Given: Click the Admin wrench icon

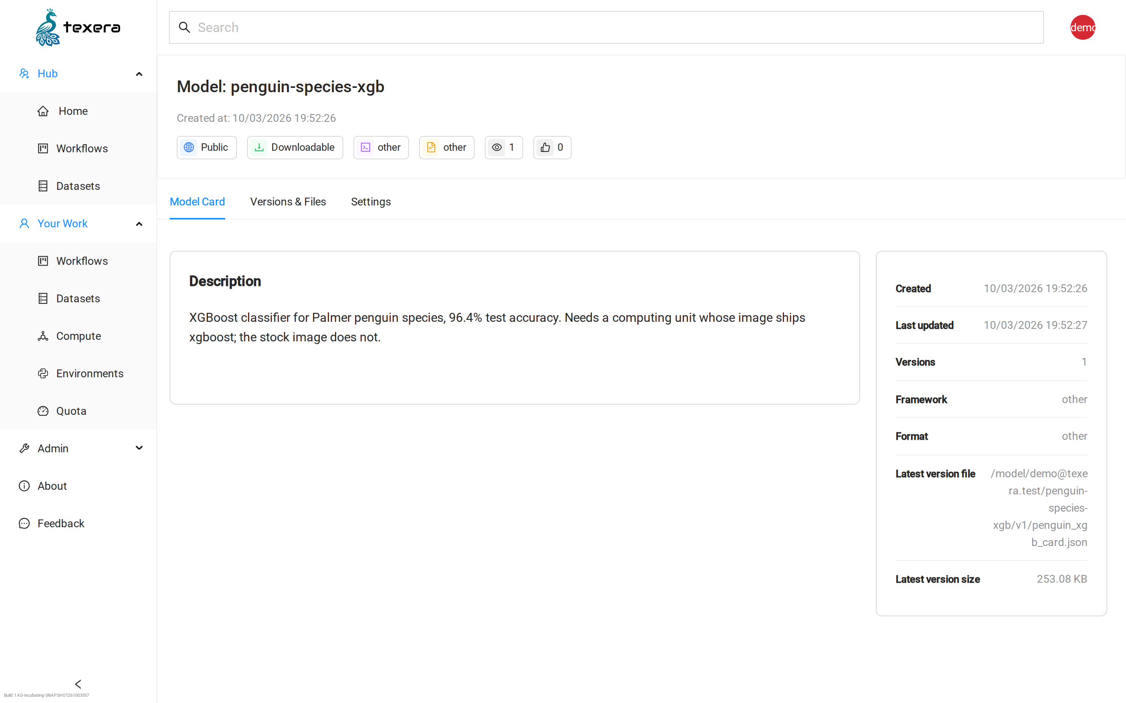Looking at the screenshot, I should (24, 448).
